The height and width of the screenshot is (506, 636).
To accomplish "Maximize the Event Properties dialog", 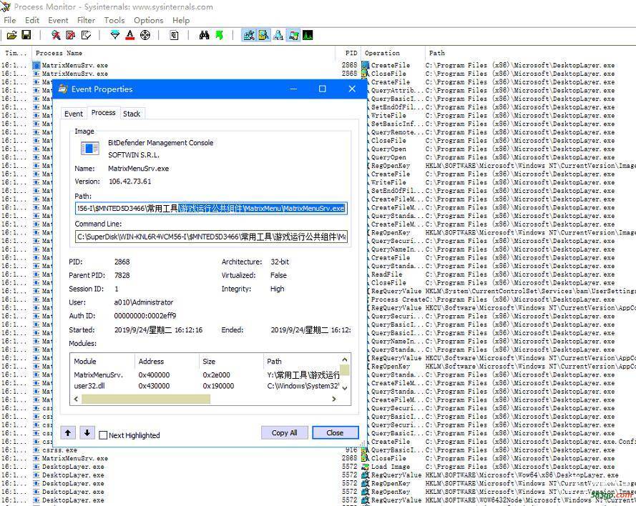I will click(323, 89).
